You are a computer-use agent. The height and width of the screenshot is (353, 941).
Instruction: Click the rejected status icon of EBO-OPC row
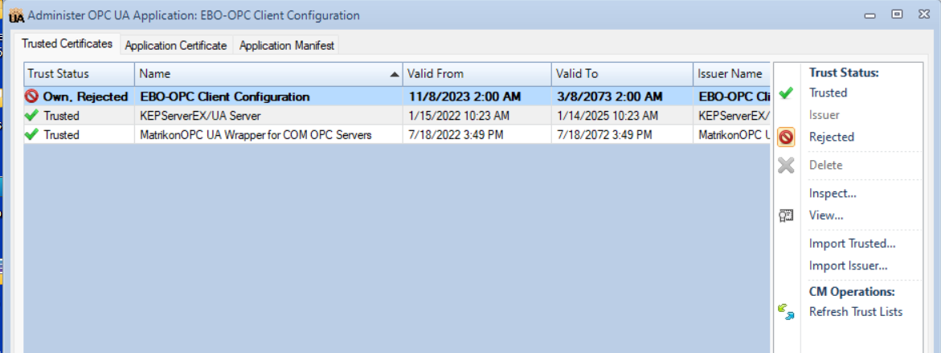[x=32, y=96]
